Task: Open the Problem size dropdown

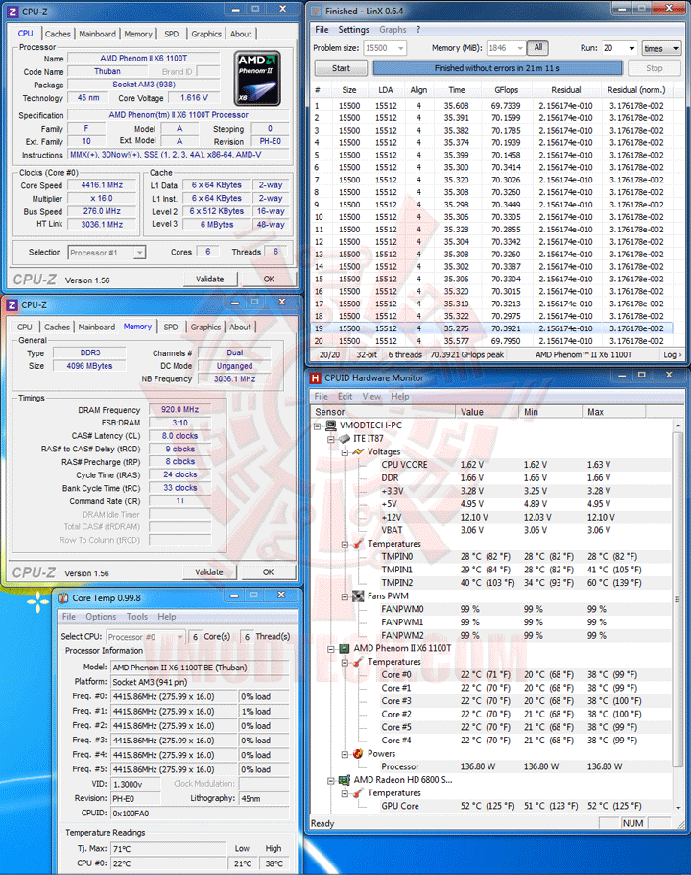Action: click(x=400, y=49)
